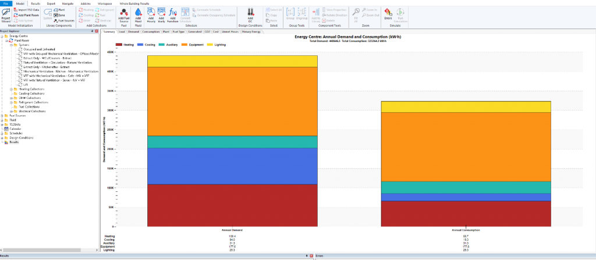Select the Calendar item in Project Explorer
596x260 pixels.
point(15,129)
